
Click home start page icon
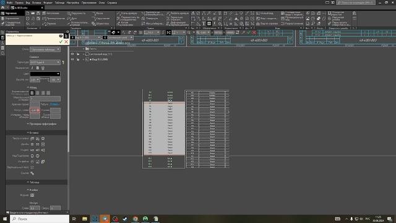pyautogui.click(x=2, y=8)
